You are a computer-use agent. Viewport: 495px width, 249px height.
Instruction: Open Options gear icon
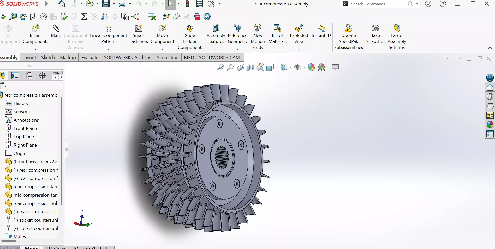tap(211, 4)
